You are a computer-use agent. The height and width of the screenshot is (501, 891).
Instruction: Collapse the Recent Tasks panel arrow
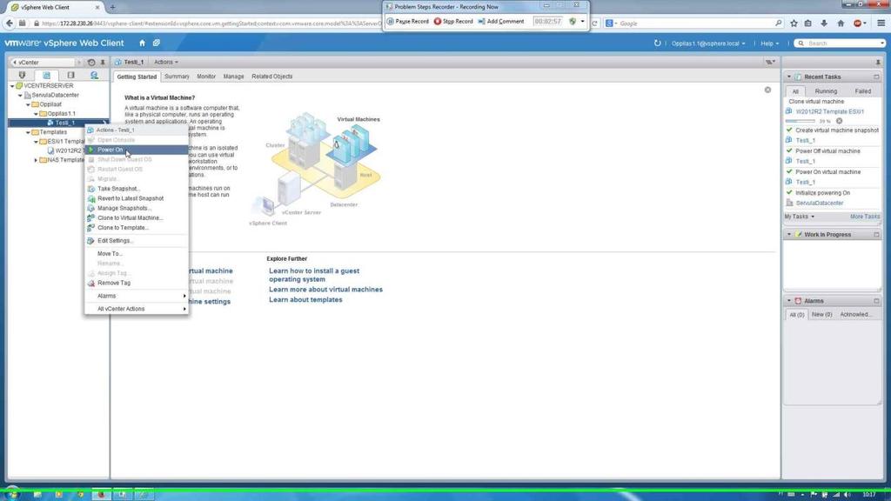tap(788, 77)
